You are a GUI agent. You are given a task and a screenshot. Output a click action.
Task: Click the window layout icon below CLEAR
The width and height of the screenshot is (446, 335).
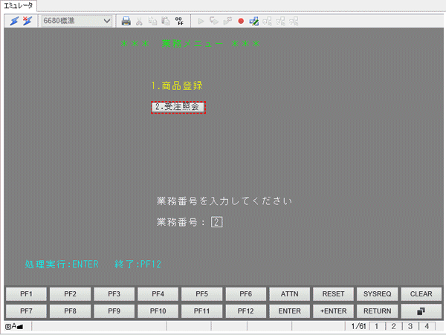(421, 310)
